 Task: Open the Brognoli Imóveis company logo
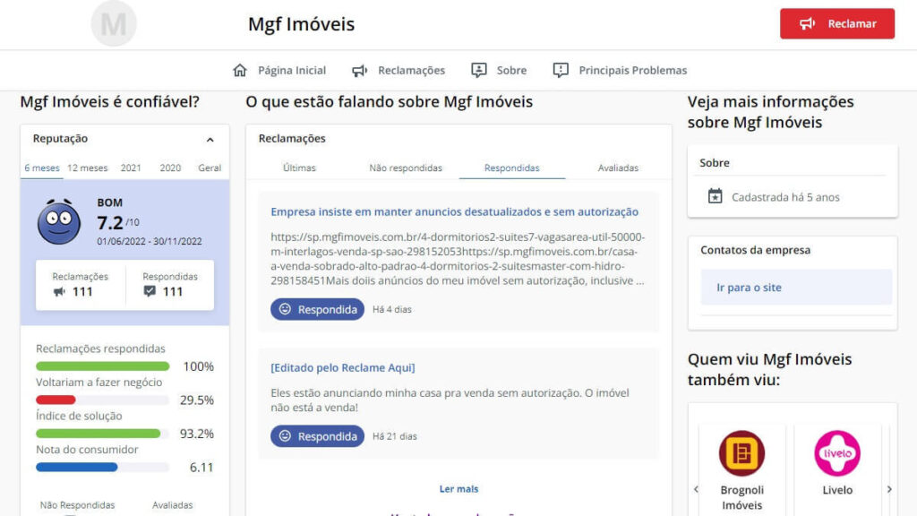[x=741, y=452]
